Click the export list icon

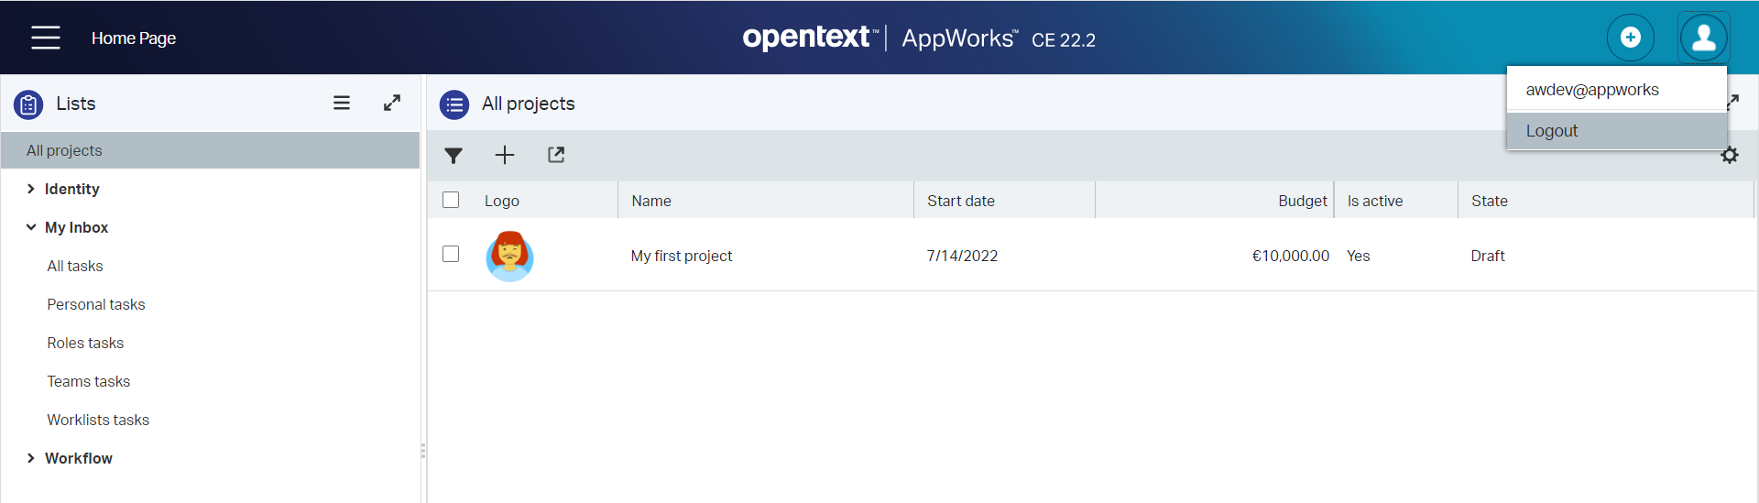pos(556,155)
